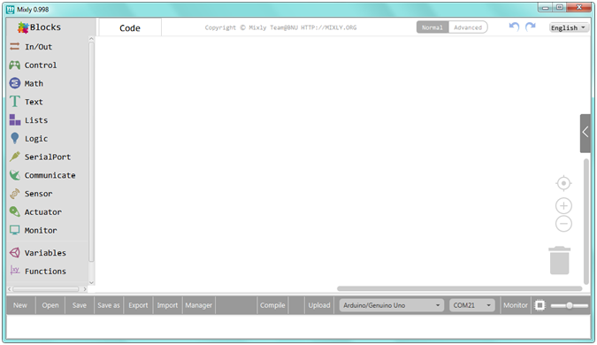Zoom in with the plus circle icon
This screenshot has height=345, width=597.
(563, 206)
